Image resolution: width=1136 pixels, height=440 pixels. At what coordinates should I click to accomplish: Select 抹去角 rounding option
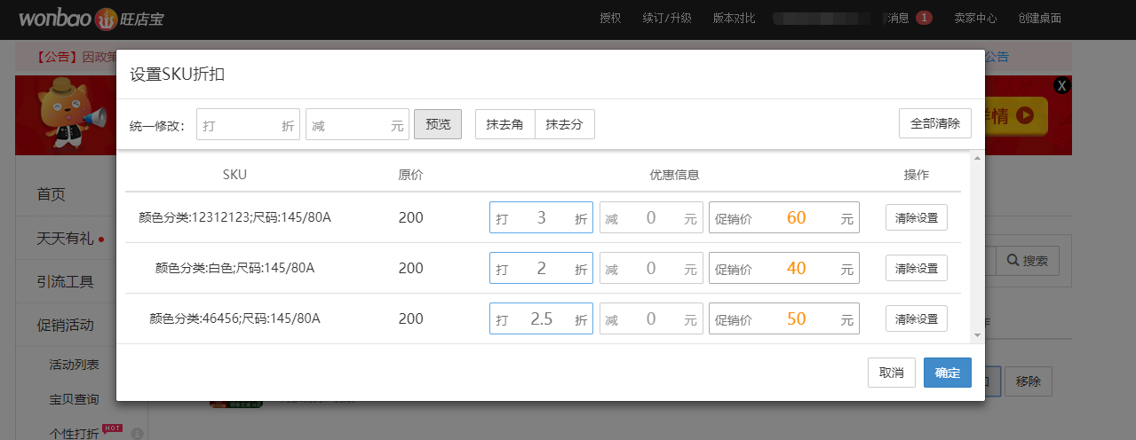pos(504,124)
